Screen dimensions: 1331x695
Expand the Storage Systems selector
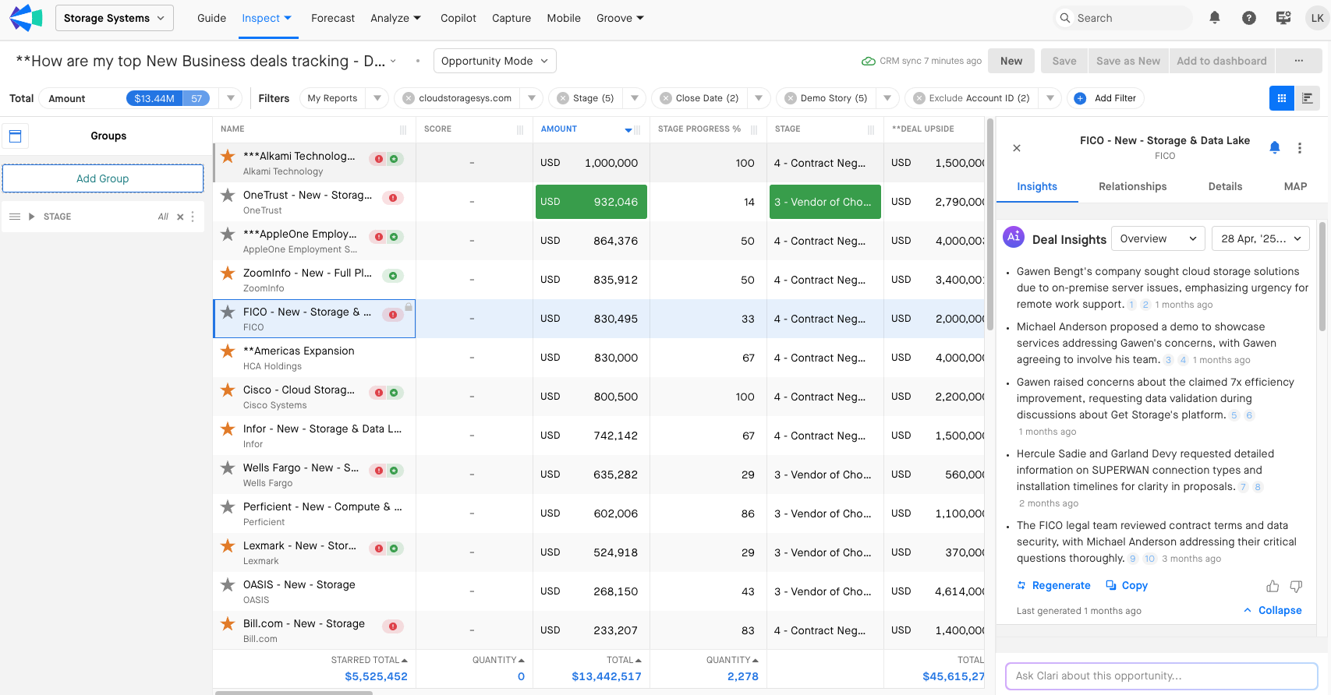click(115, 18)
